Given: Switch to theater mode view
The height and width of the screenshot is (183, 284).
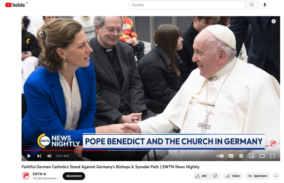Looking at the screenshot, I should tap(262, 156).
